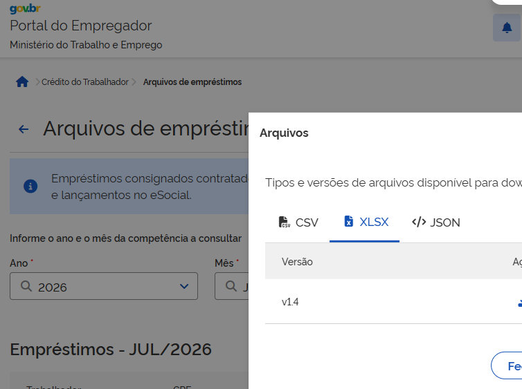Click Arquivos dialog heading

coord(284,133)
